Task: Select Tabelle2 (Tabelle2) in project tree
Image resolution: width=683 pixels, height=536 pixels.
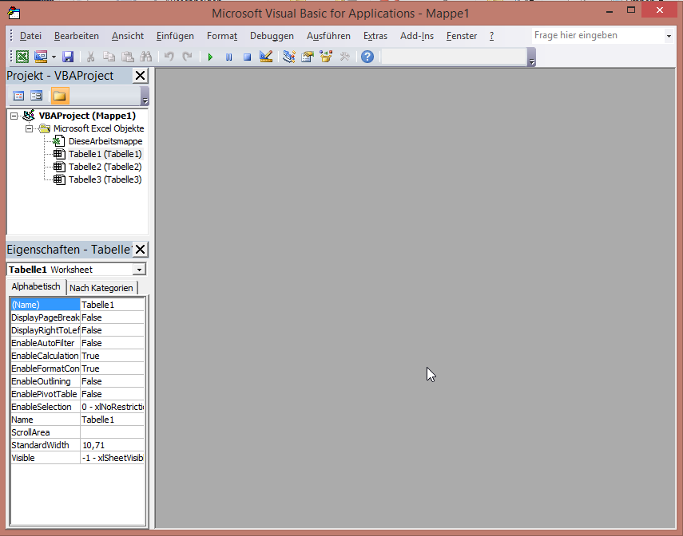Action: [x=105, y=167]
